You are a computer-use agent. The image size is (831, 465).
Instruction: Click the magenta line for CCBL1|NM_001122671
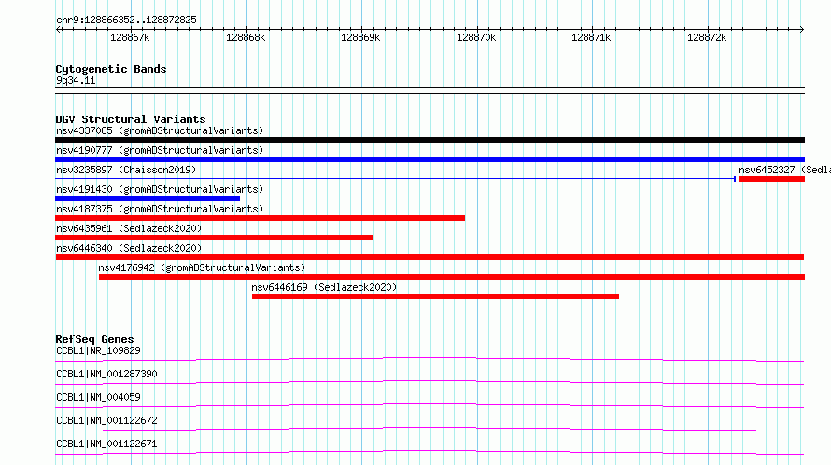tap(430, 452)
